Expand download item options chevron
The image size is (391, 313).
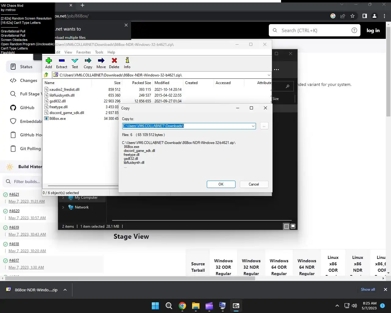click(x=65, y=290)
